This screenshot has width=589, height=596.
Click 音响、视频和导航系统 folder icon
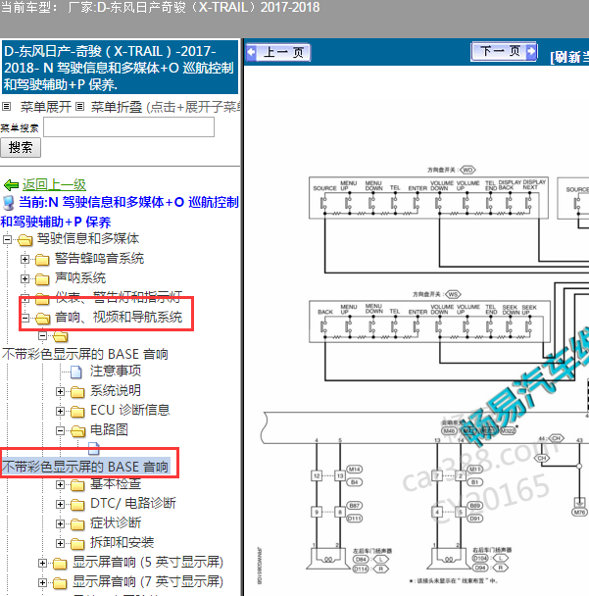pyautogui.click(x=42, y=319)
